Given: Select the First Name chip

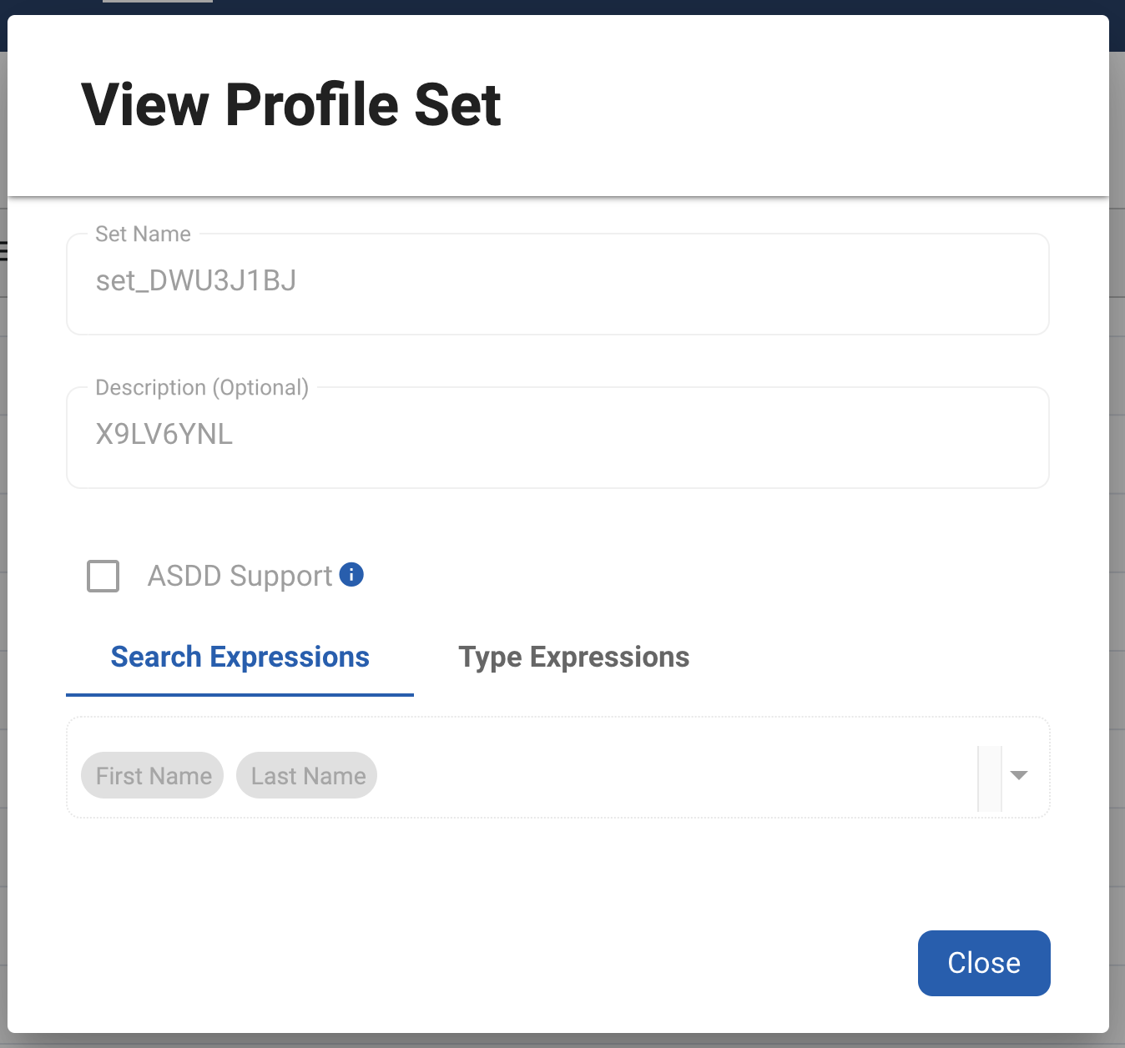Looking at the screenshot, I should tap(153, 776).
